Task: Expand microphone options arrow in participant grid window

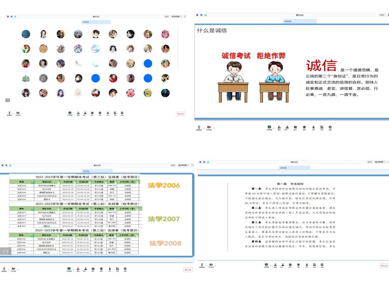Action: [13, 114]
